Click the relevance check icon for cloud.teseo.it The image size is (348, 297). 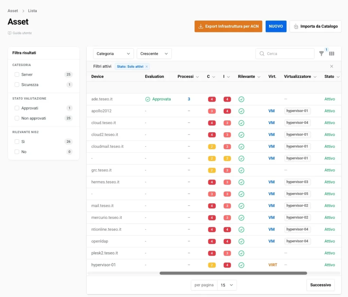point(241,123)
